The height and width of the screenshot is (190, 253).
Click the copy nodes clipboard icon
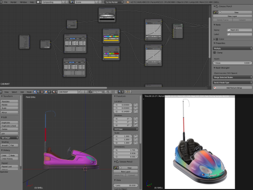127,92
